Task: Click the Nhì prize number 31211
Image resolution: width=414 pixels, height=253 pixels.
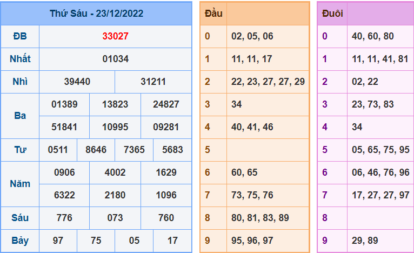Action: [x=153, y=82]
